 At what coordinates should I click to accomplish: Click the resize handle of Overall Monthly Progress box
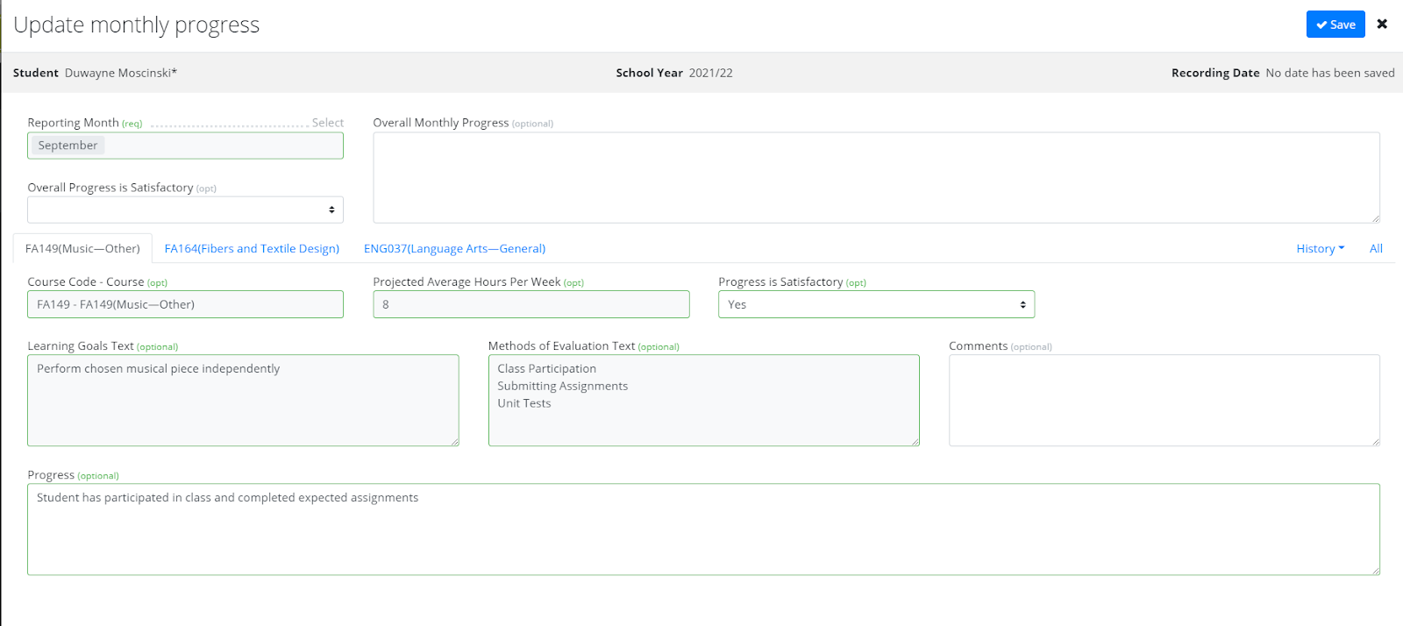[x=1375, y=218]
